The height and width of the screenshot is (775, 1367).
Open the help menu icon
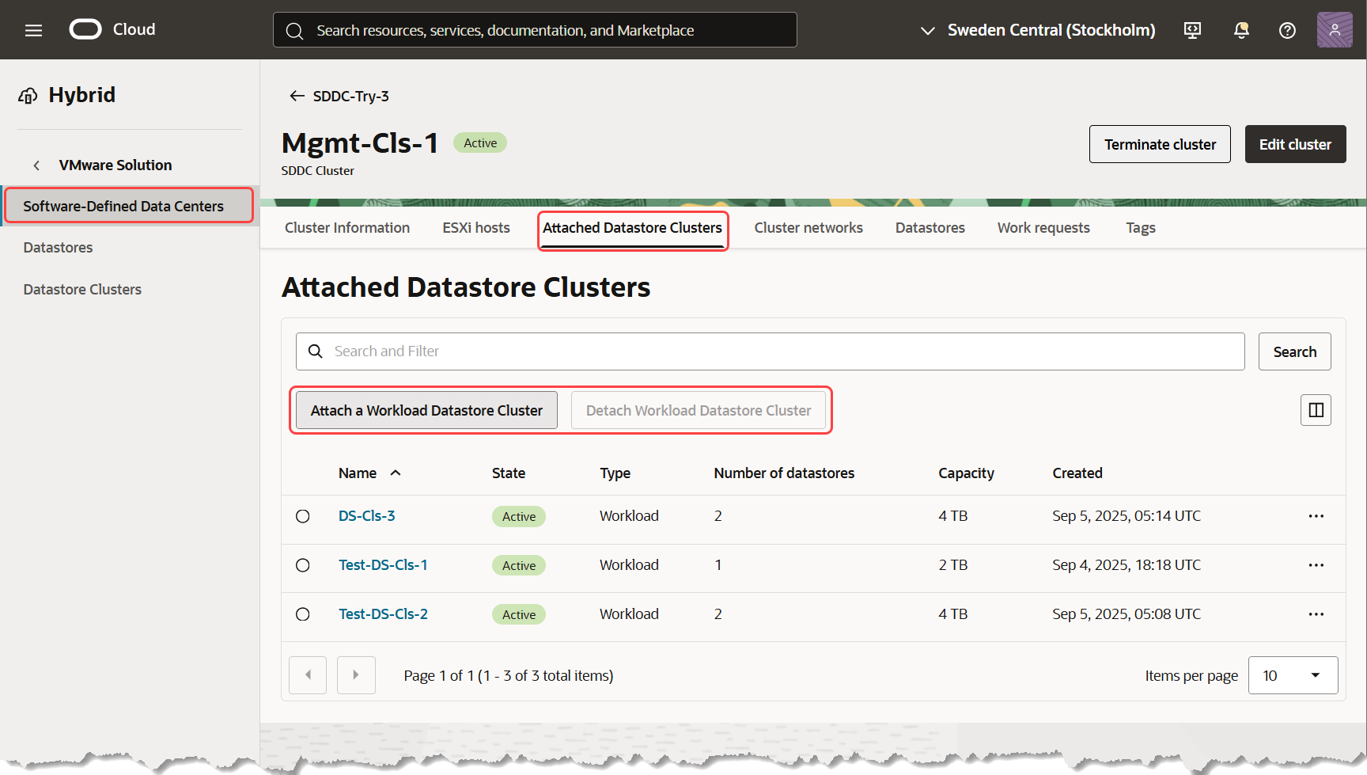coord(1287,30)
